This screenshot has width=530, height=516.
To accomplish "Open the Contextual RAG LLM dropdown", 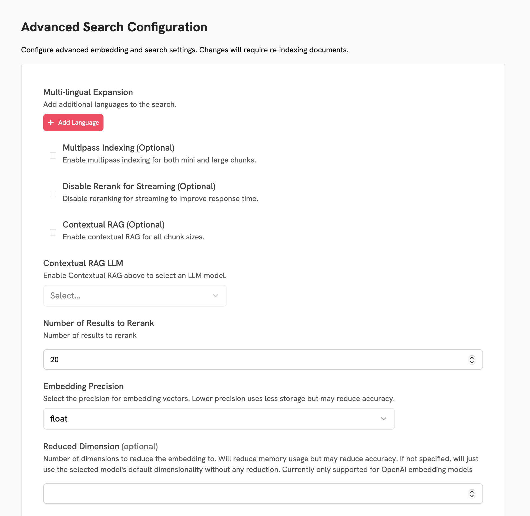I will click(135, 296).
